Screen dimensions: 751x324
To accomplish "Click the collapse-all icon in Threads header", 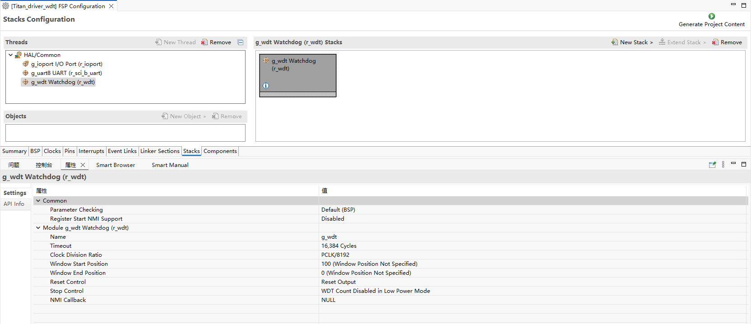I will (x=241, y=42).
